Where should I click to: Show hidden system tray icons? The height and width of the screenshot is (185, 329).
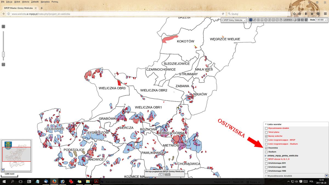288,181
